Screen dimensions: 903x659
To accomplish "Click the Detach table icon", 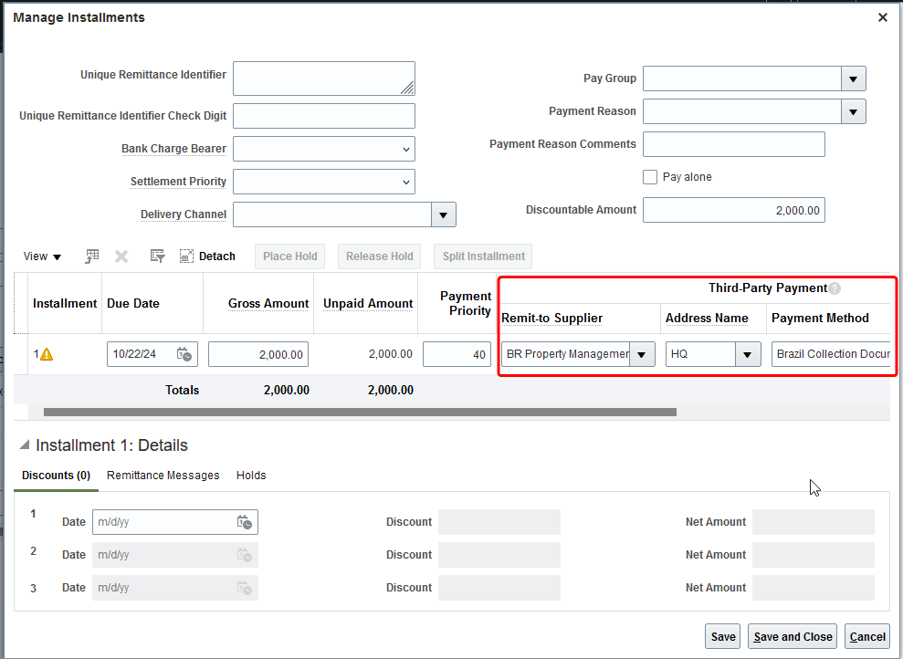I will point(186,256).
